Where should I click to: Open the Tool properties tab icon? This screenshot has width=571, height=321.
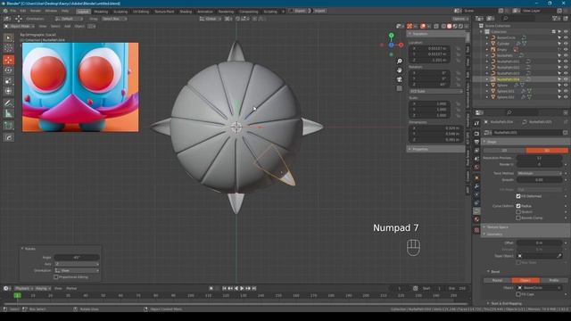click(476, 124)
